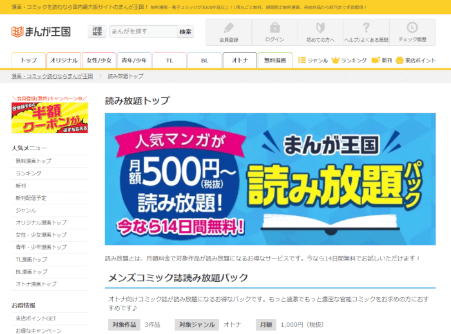This screenshot has width=451, height=334.
Task: Open 来店ポイントGET sidebar link
Action: pyautogui.click(x=35, y=319)
